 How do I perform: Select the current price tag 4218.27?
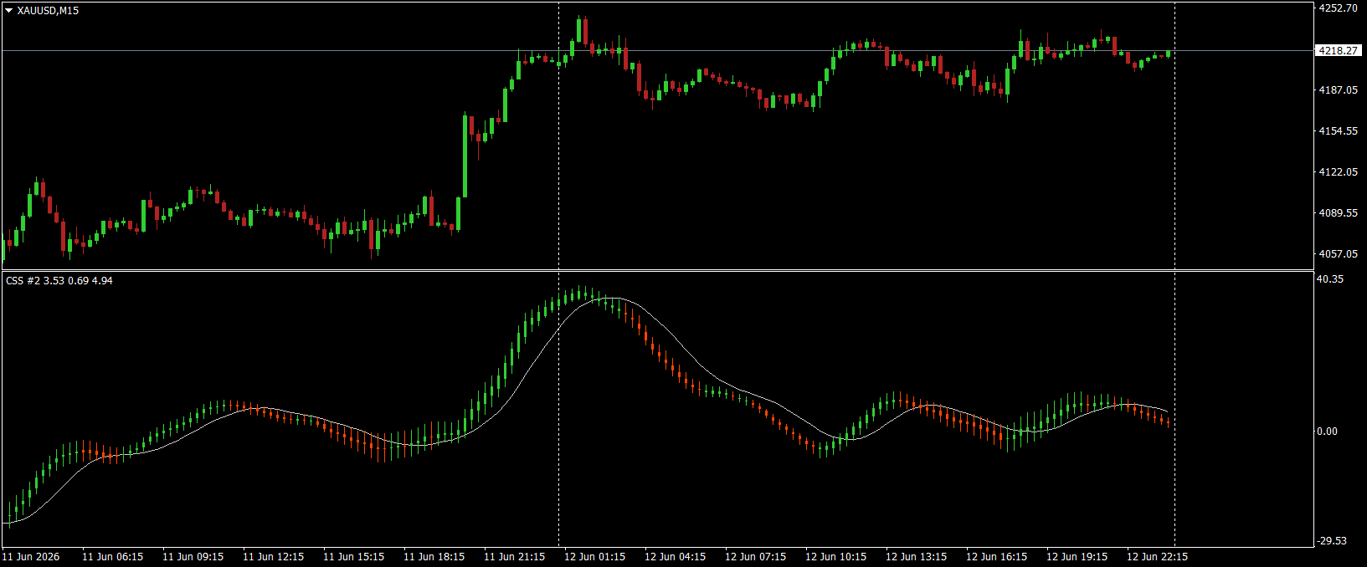click(1339, 50)
